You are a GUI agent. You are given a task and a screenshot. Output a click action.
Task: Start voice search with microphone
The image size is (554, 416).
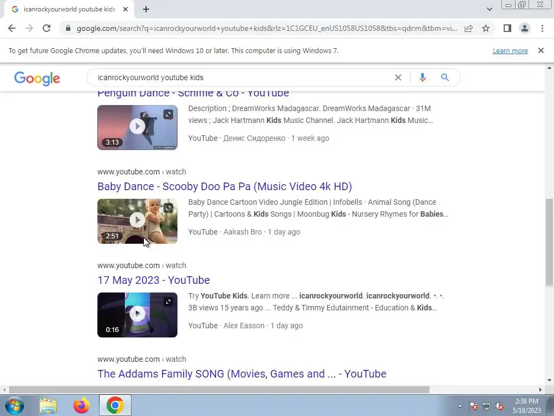[x=422, y=77]
